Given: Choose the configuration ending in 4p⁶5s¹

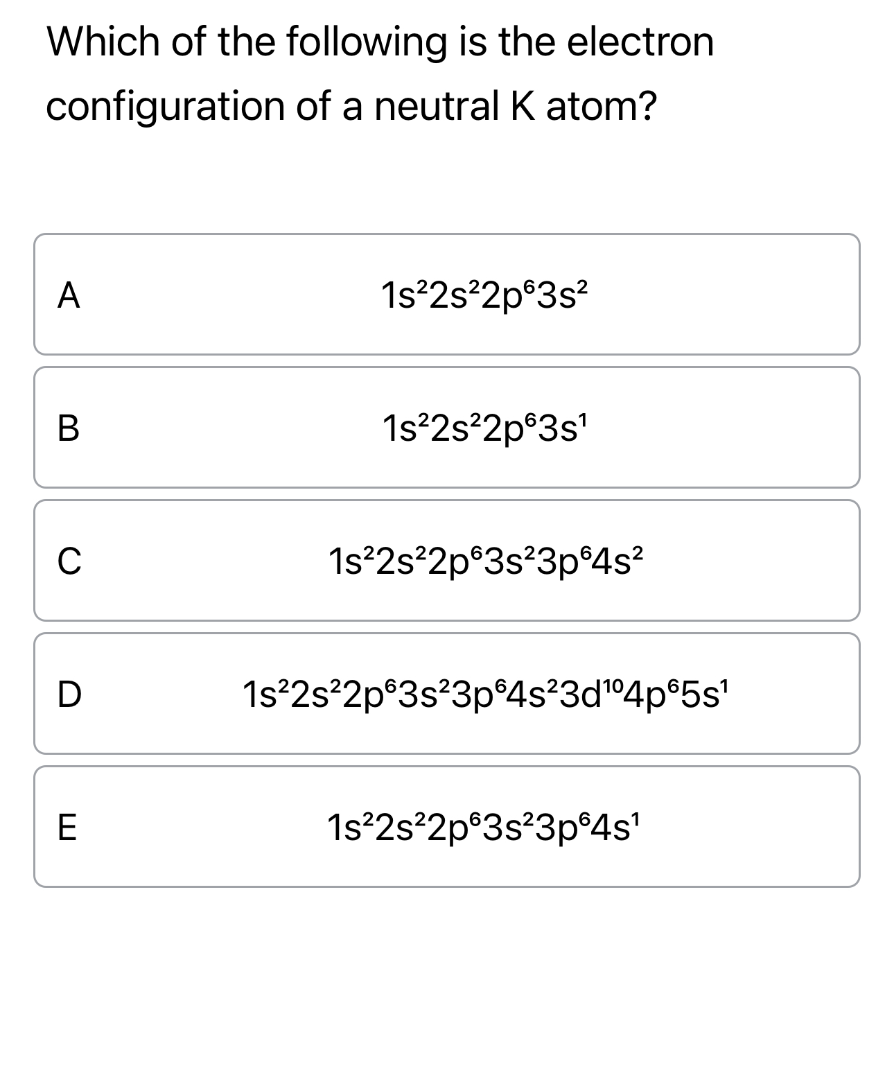Looking at the screenshot, I should click(x=485, y=693).
